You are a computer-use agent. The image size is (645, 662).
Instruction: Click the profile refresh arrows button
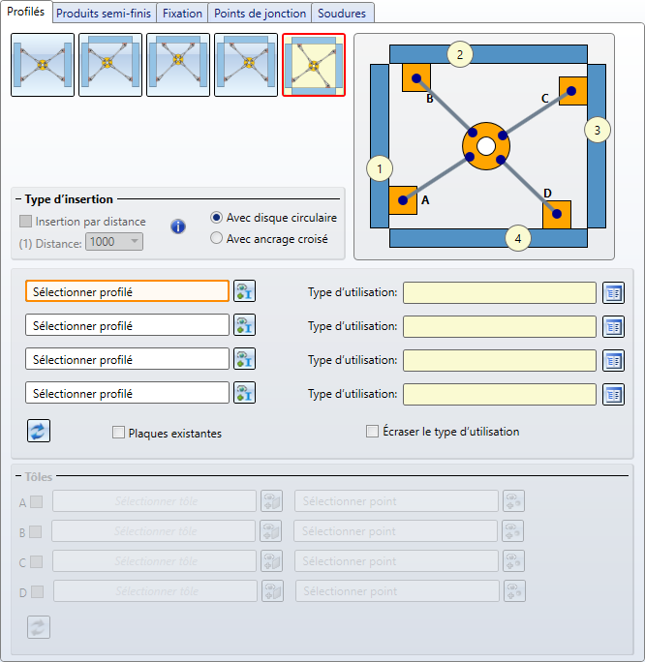pyautogui.click(x=39, y=431)
